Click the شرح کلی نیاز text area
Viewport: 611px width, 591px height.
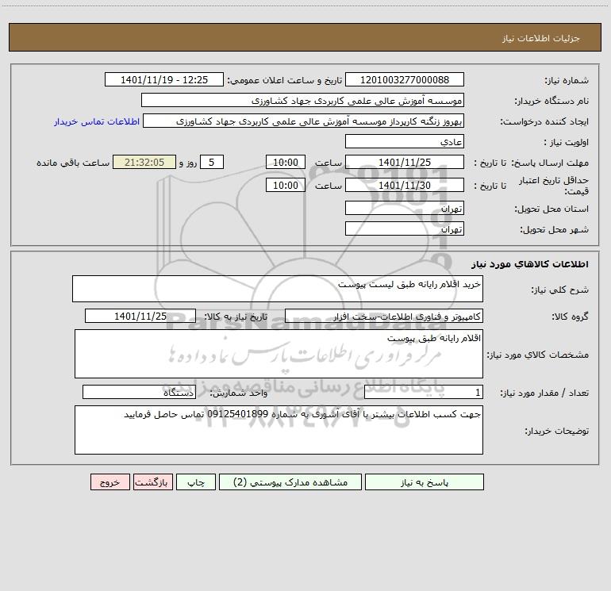[278, 289]
